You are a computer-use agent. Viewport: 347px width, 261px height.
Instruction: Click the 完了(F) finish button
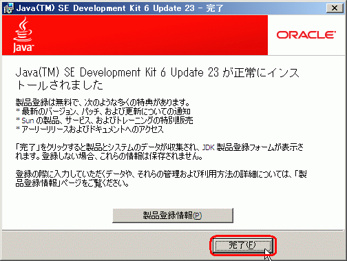click(243, 246)
